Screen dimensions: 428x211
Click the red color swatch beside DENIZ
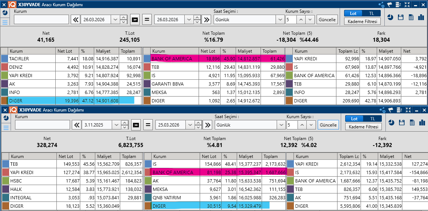(4, 67)
